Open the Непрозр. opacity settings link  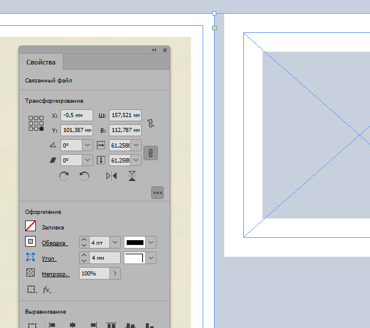click(x=56, y=274)
